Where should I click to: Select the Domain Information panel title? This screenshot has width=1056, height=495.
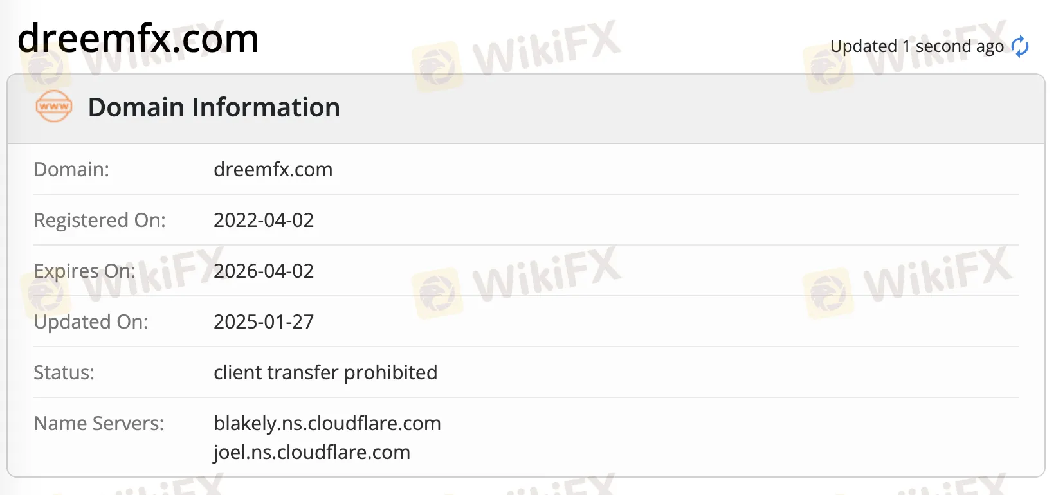click(214, 107)
